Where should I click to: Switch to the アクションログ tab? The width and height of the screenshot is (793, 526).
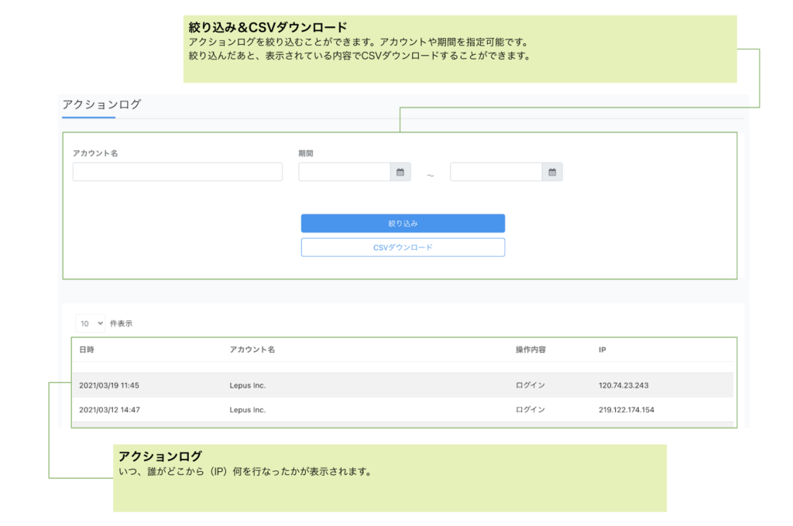click(101, 104)
